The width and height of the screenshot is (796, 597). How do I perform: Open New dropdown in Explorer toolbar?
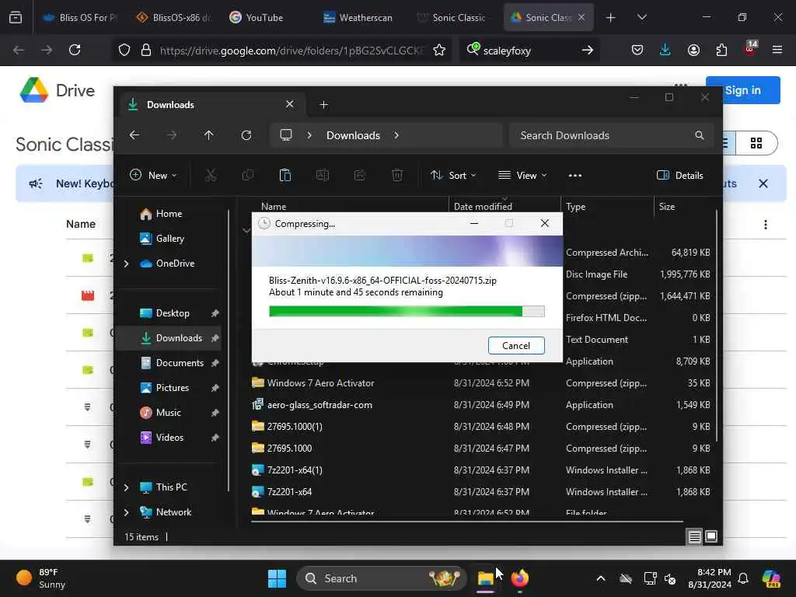click(153, 176)
